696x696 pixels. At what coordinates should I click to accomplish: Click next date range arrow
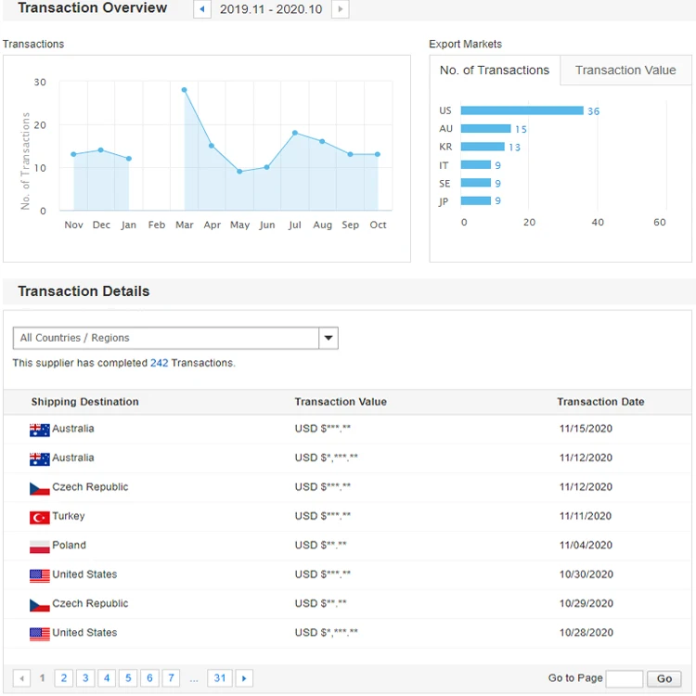340,9
